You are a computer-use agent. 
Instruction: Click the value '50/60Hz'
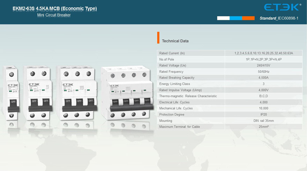click(263, 72)
